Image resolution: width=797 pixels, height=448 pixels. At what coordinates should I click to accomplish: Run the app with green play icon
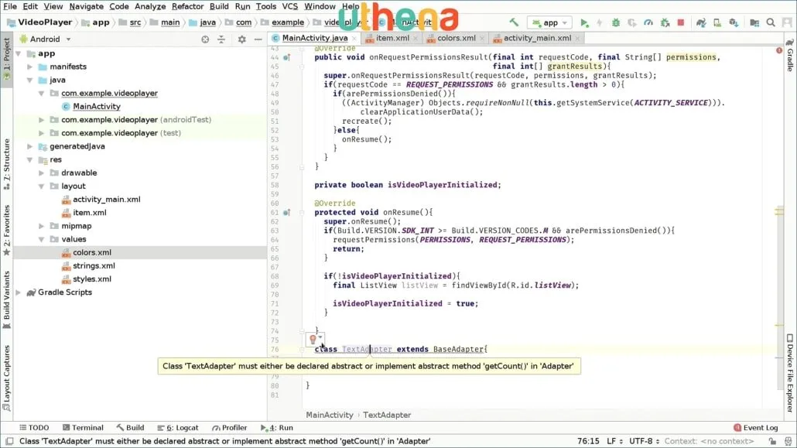point(584,22)
